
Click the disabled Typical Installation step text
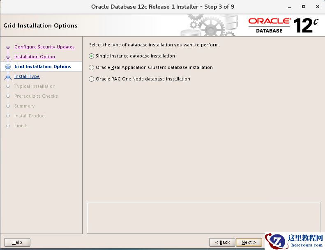tap(35, 86)
